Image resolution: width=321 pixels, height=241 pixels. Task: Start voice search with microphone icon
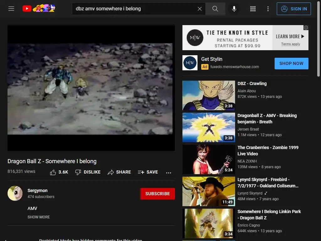tap(234, 8)
